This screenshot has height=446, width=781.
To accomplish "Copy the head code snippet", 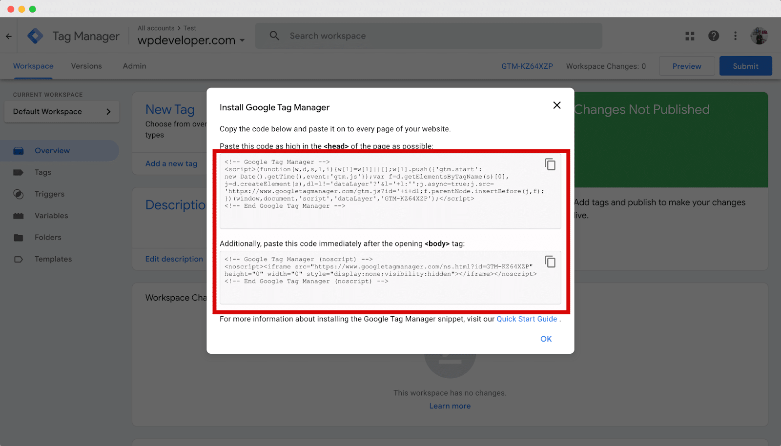I will coord(550,164).
